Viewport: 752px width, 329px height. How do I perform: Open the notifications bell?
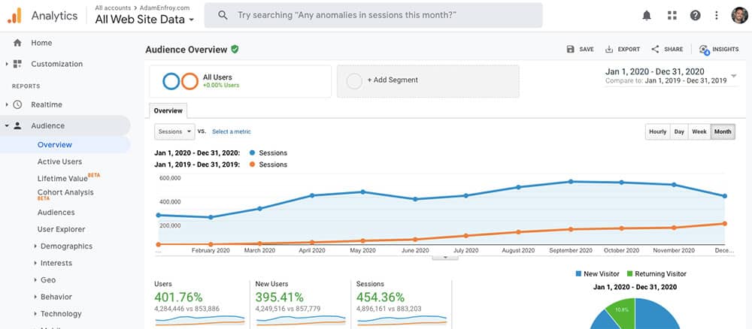(x=647, y=15)
